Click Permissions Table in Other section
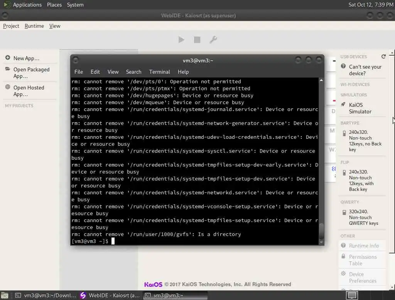395x300 pixels. 363,260
